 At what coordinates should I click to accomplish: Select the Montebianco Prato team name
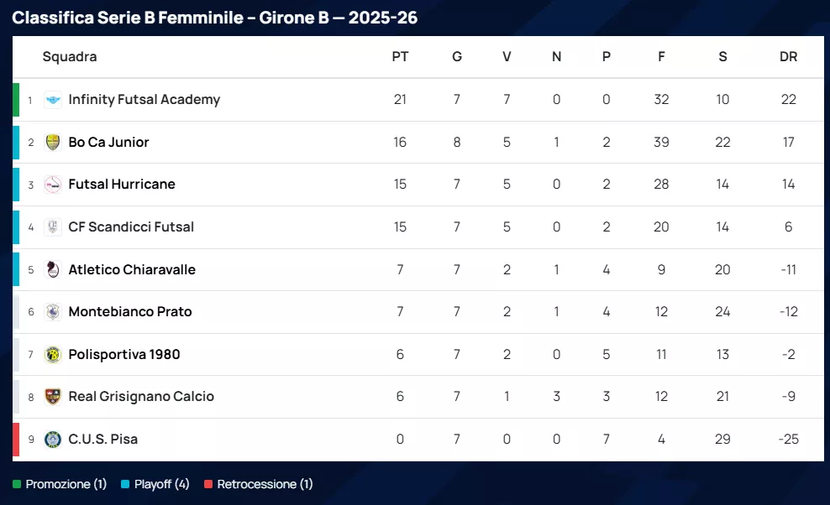[130, 312]
